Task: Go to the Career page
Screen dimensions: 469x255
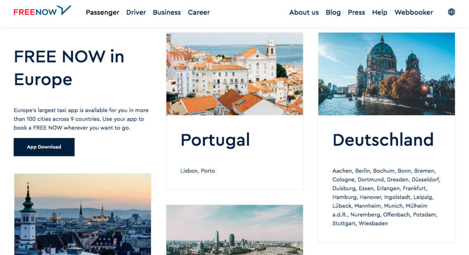Action: [x=199, y=12]
